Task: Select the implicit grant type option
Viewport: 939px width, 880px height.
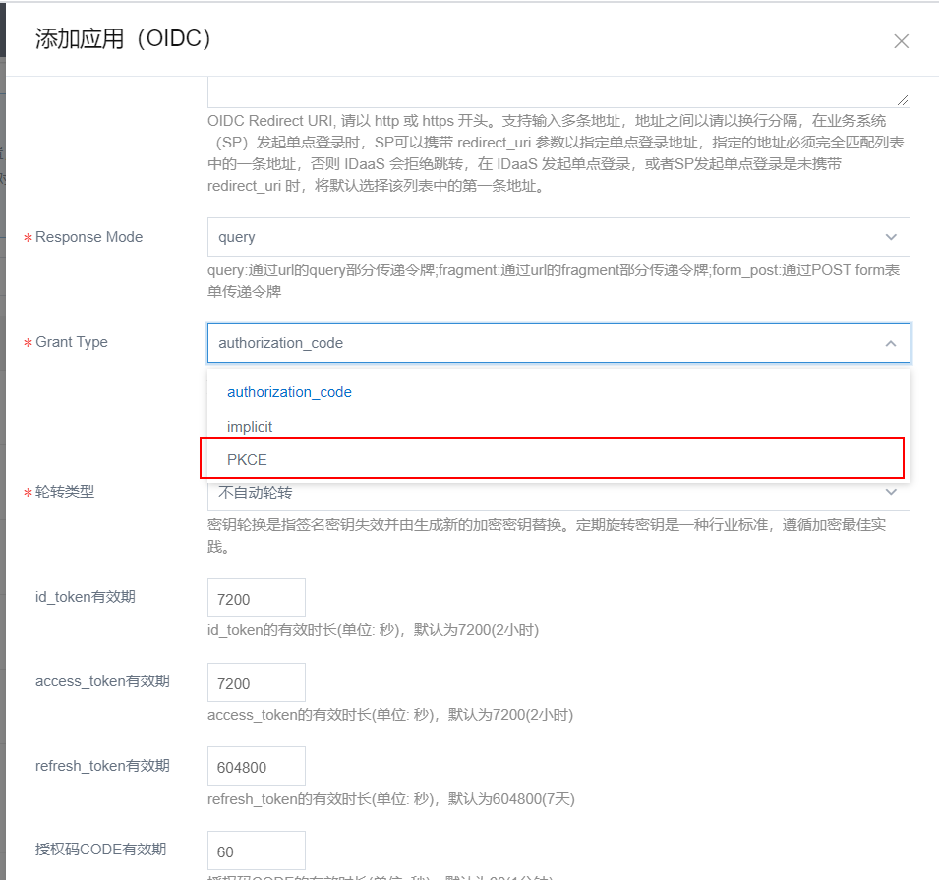Action: pos(250,427)
